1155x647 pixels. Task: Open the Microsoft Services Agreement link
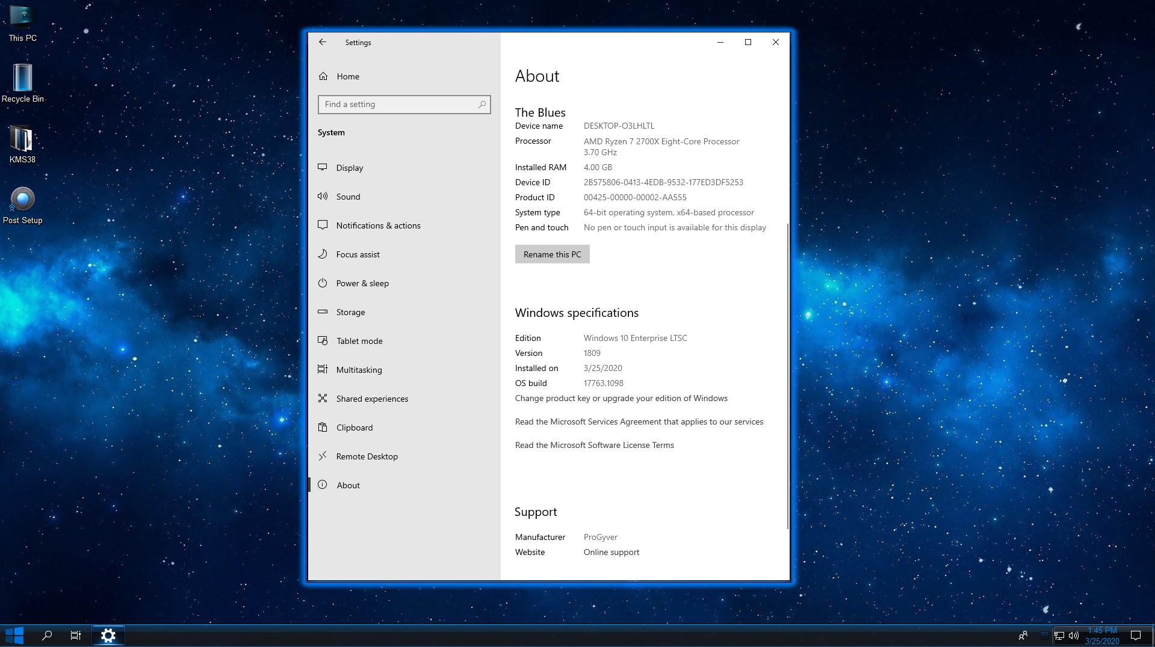point(639,422)
